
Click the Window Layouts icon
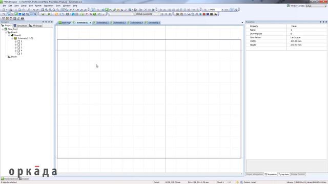click(288, 6)
